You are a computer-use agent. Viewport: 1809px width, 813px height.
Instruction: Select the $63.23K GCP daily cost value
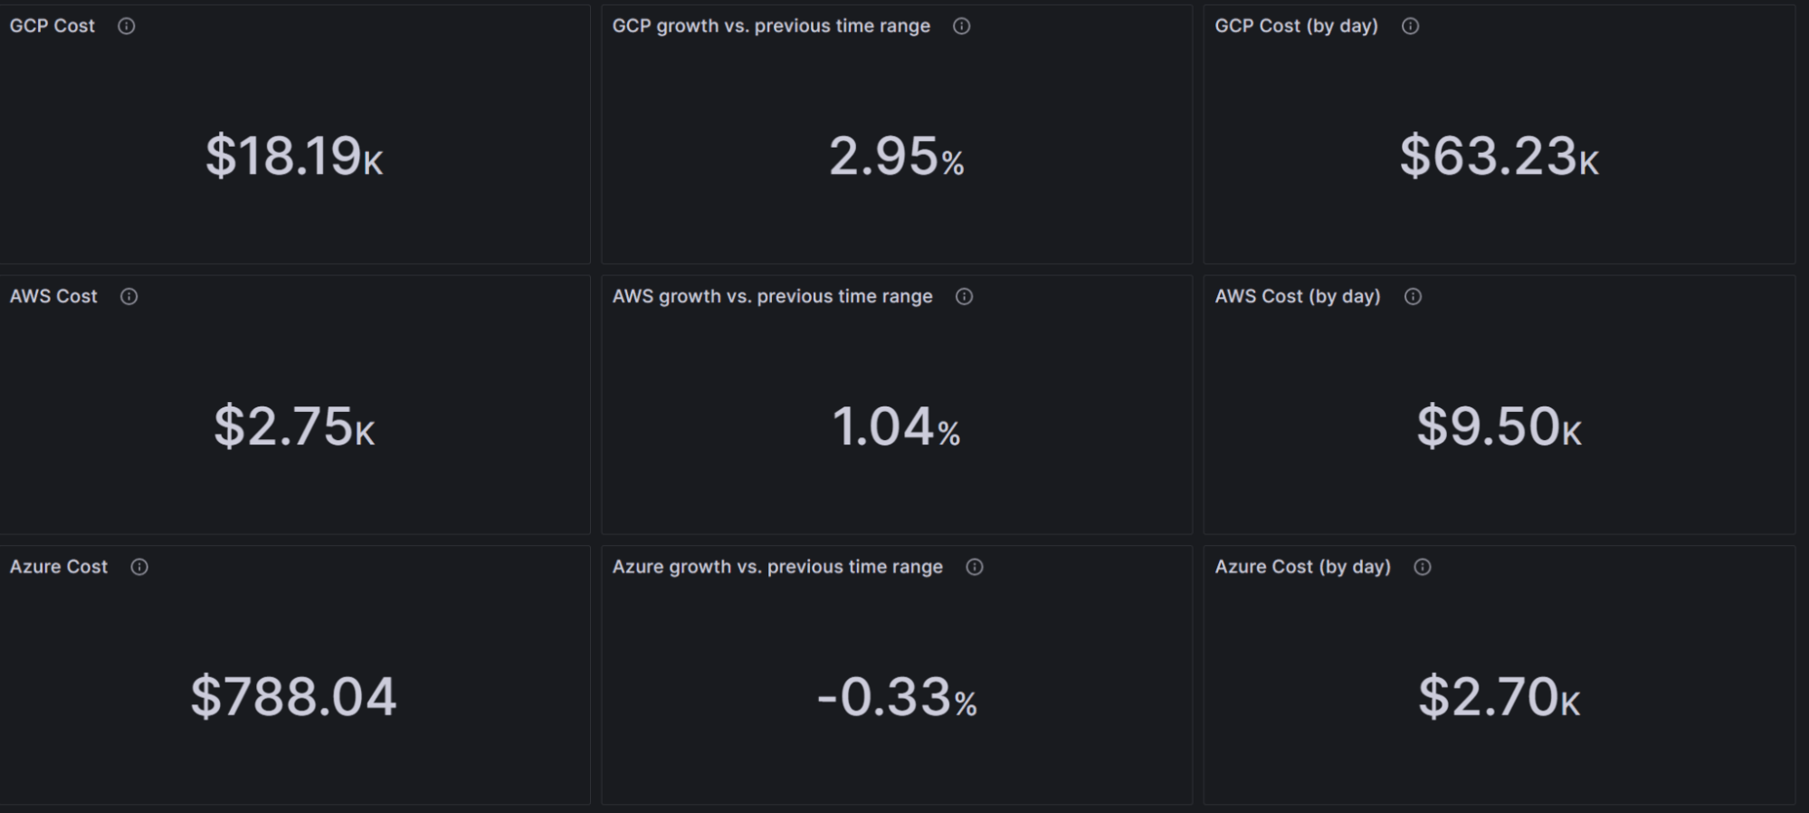click(1498, 156)
